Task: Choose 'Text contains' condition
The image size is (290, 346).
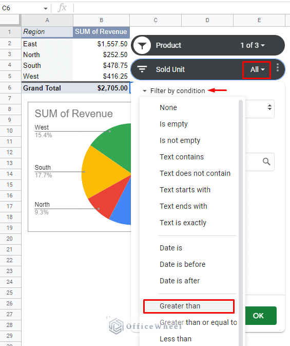Action: click(x=182, y=157)
